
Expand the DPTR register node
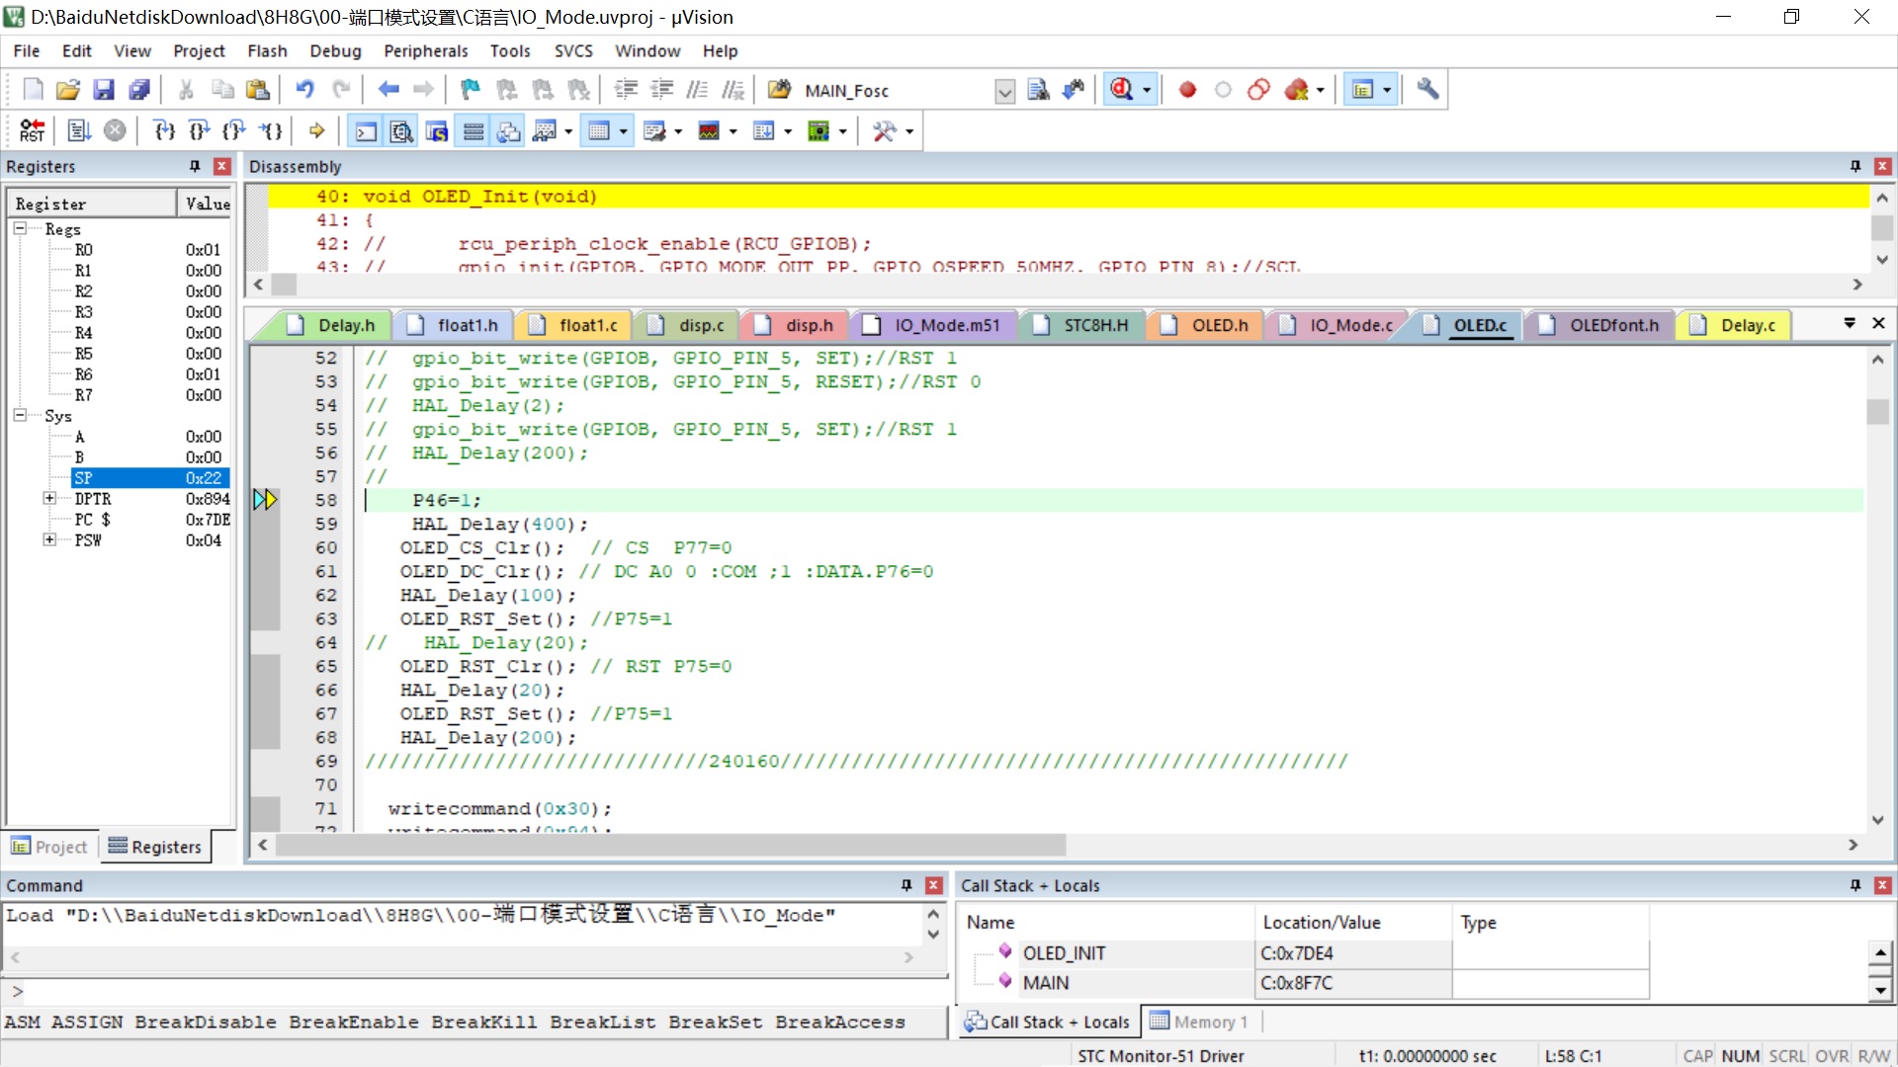(49, 498)
